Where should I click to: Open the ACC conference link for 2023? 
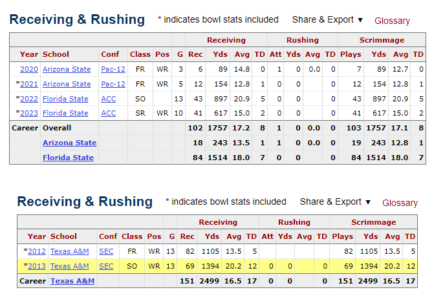109,113
